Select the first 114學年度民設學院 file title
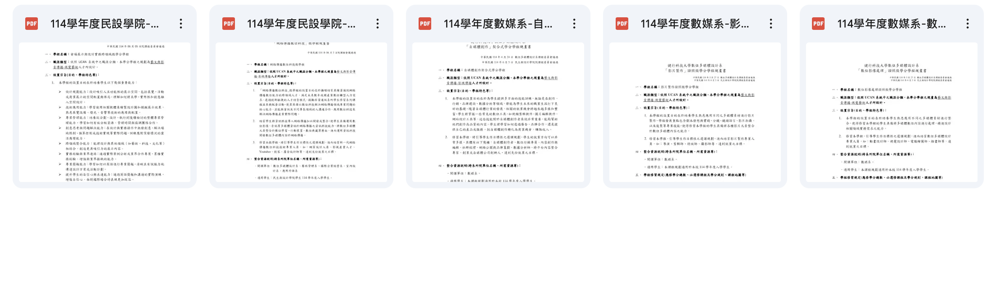Image resolution: width=998 pixels, height=294 pixels. (104, 24)
